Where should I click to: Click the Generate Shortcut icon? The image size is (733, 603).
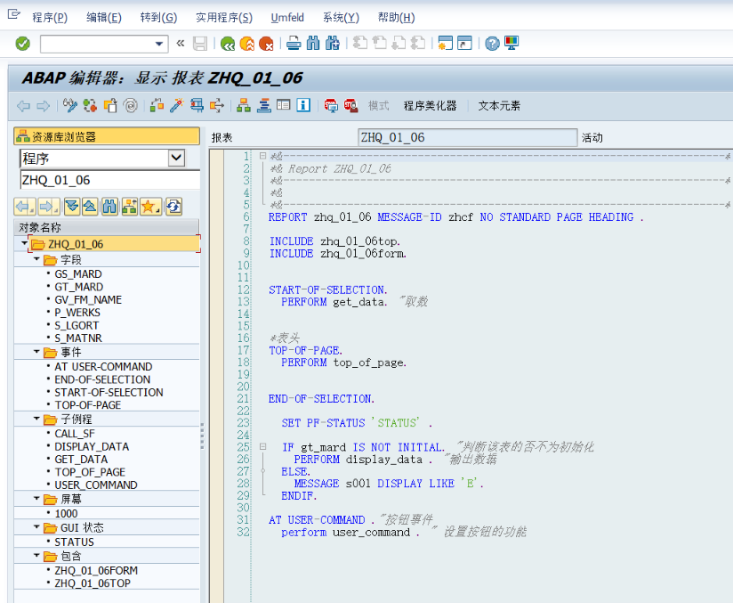click(464, 43)
